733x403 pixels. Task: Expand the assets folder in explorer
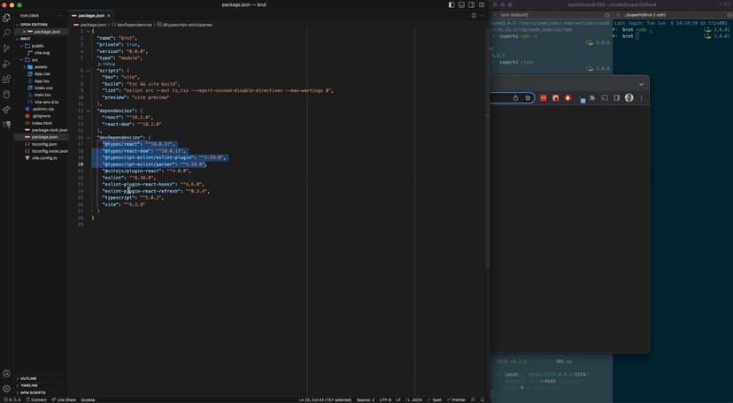pos(41,66)
